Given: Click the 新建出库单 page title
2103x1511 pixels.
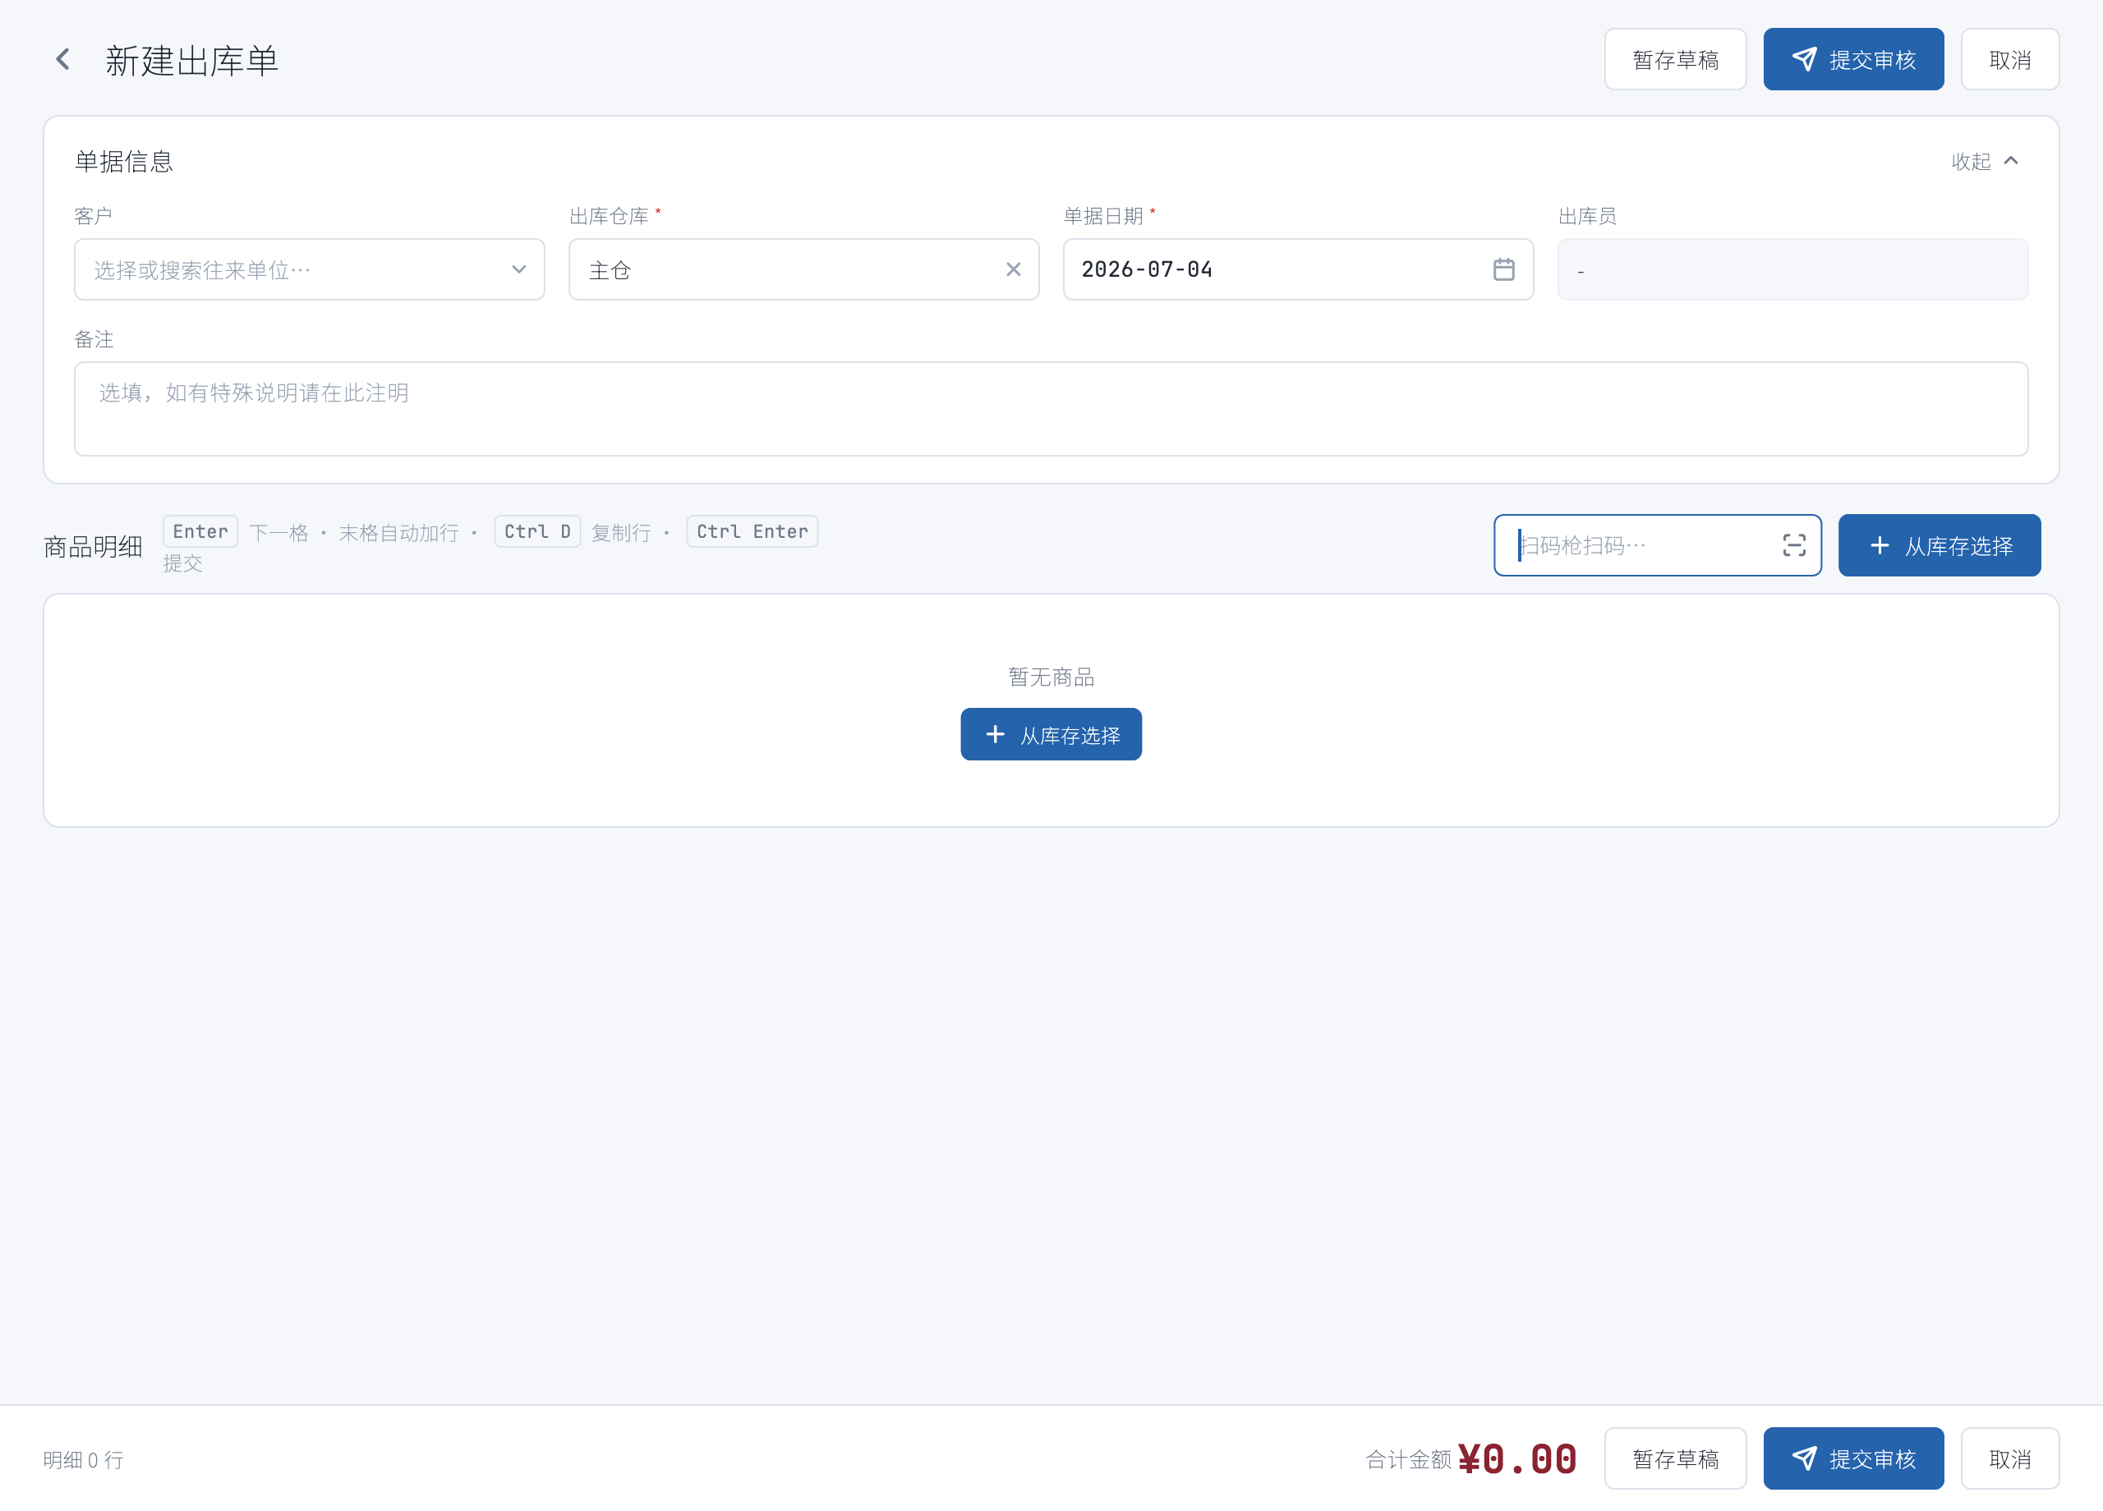Looking at the screenshot, I should (x=192, y=60).
